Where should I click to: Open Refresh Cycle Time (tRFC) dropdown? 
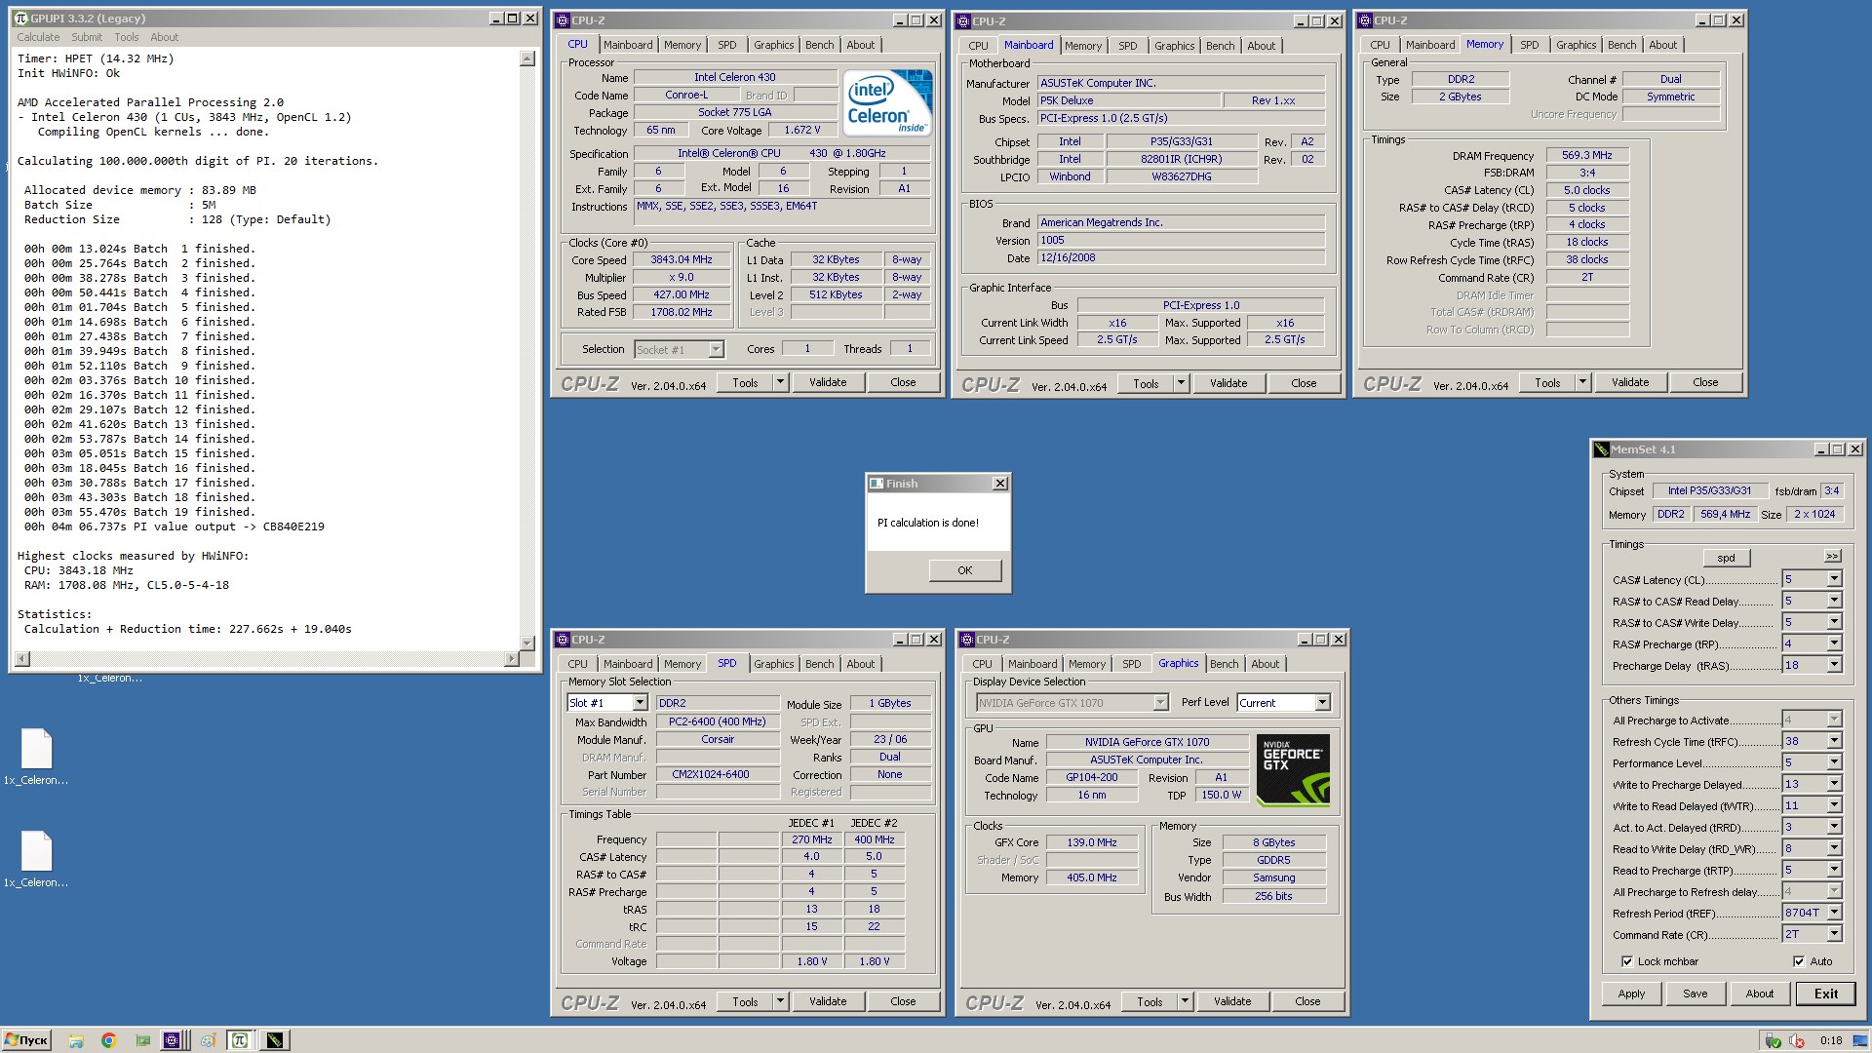(1834, 741)
